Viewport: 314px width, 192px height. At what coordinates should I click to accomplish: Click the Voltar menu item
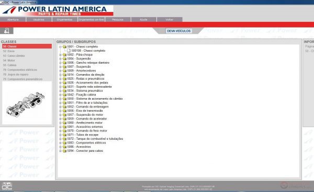point(170,19)
